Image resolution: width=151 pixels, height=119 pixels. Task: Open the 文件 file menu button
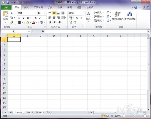point(6,8)
